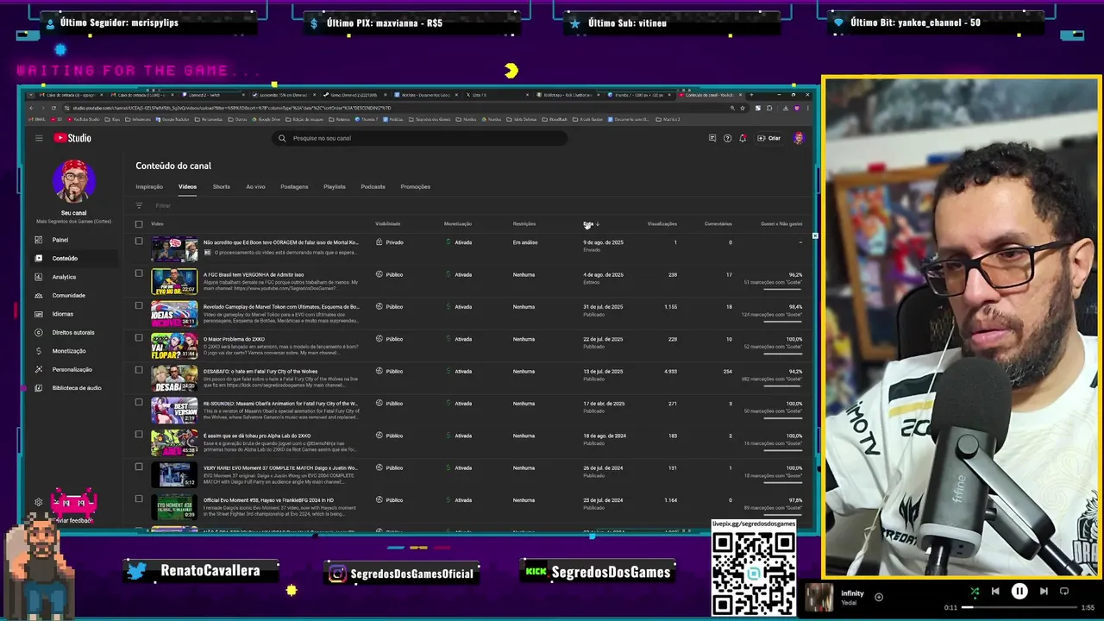Viewport: 1104px width, 621px height.
Task: Open Analytics in the sidebar
Action: point(64,277)
